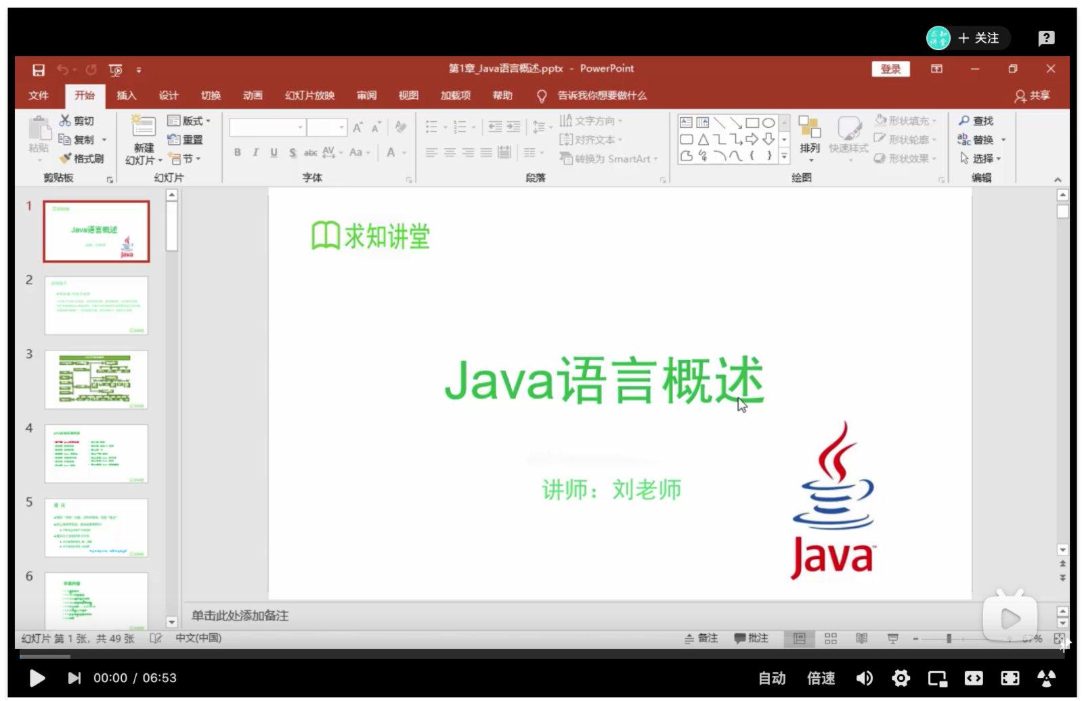Start slide show from the status bar icon

point(892,638)
